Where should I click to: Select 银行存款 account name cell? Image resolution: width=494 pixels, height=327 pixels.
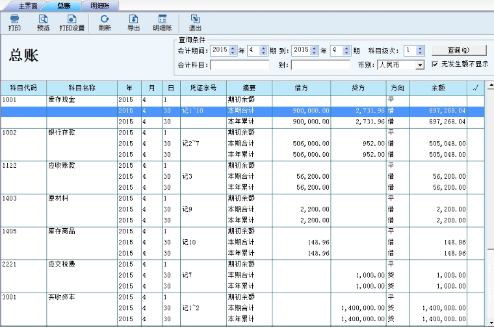point(82,133)
